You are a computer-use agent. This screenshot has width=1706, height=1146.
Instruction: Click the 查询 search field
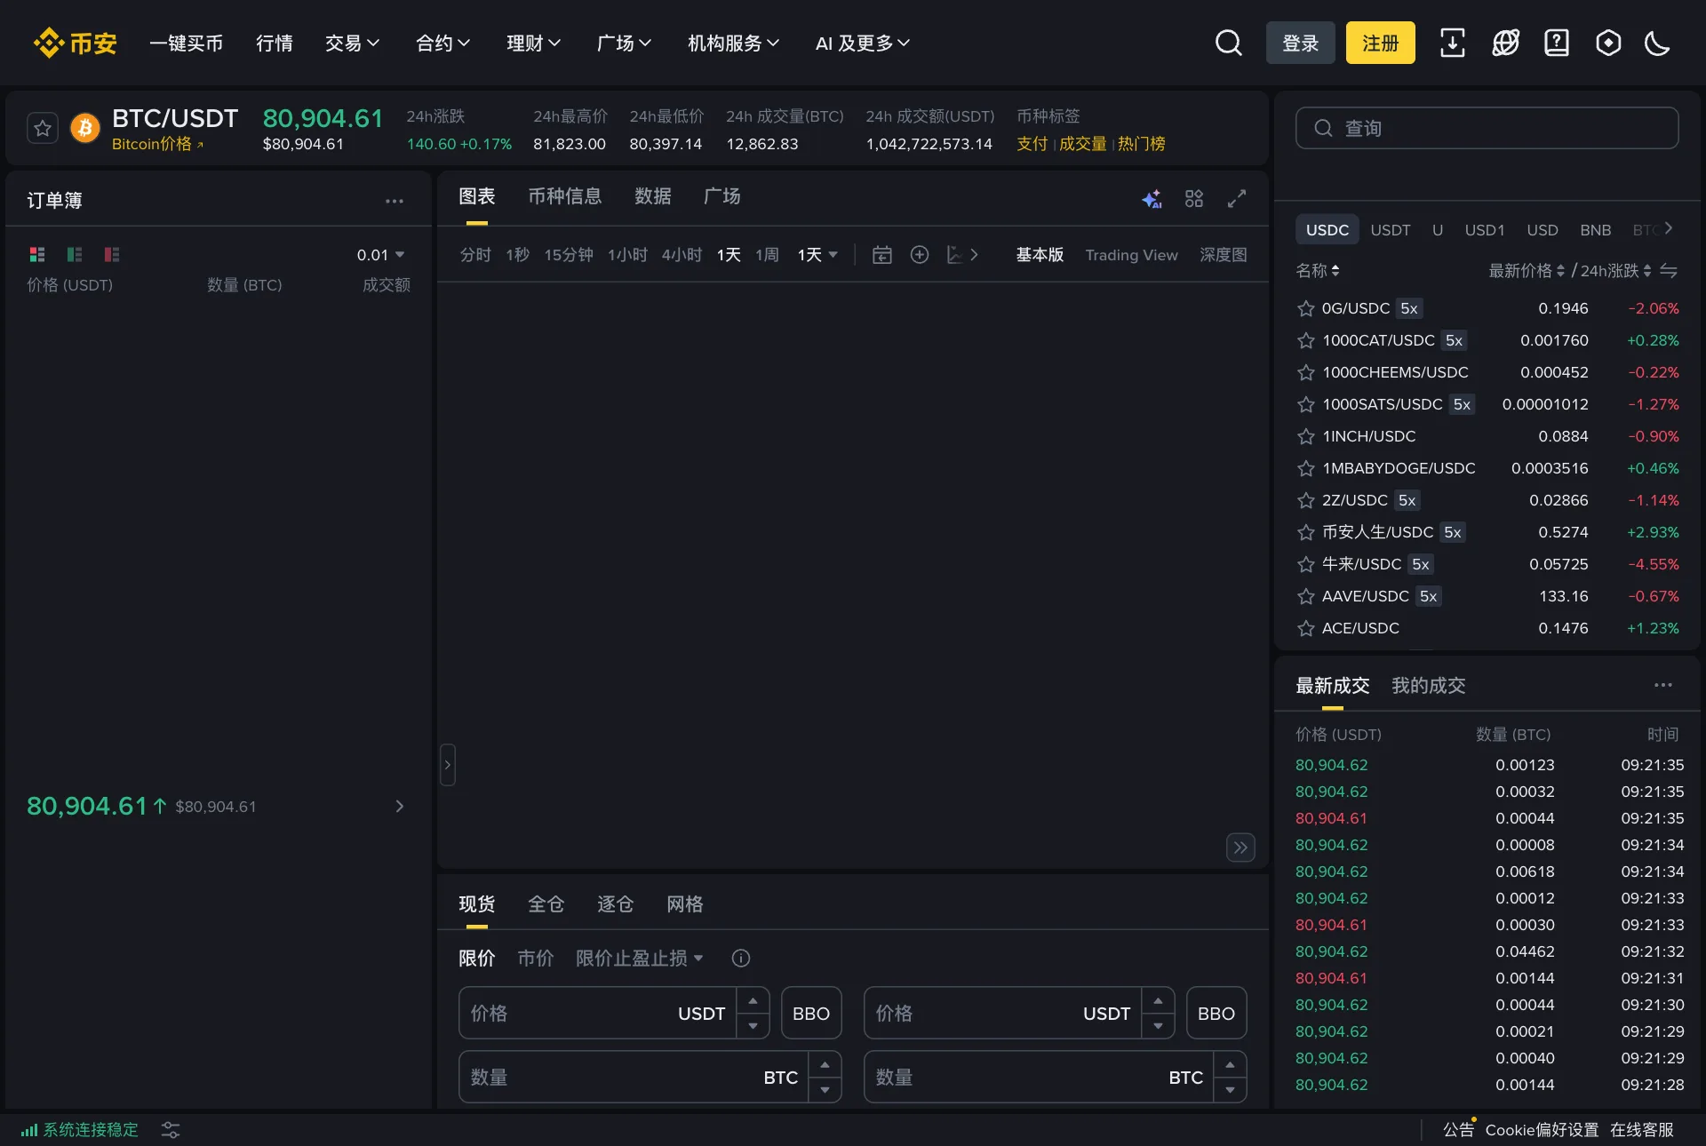click(1487, 128)
